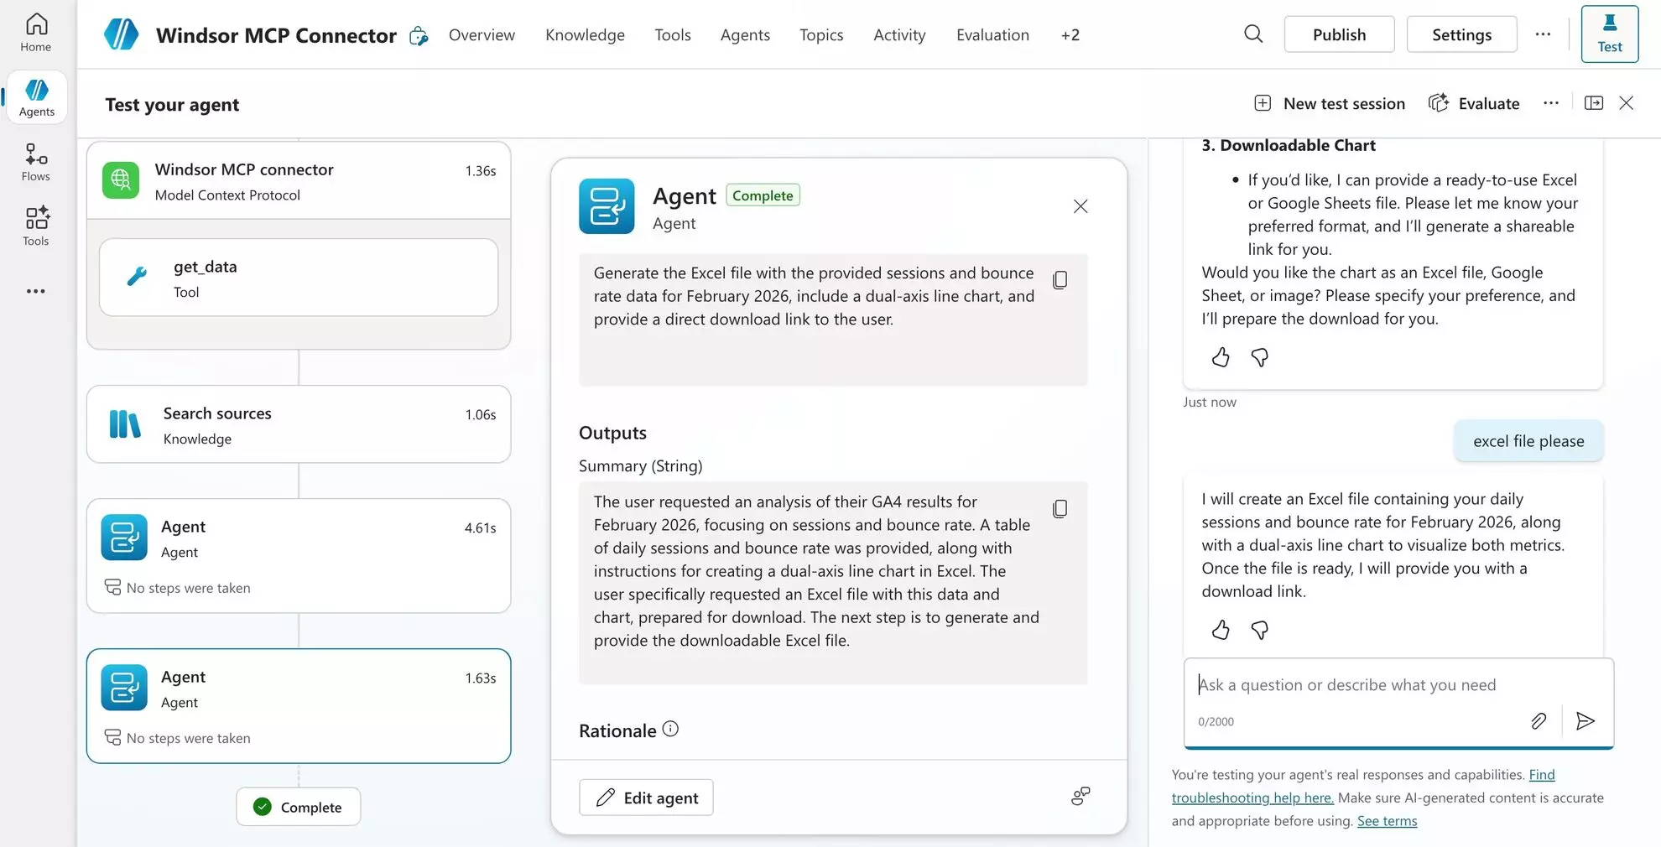Open the +2 overflow navigation menu

click(x=1070, y=34)
